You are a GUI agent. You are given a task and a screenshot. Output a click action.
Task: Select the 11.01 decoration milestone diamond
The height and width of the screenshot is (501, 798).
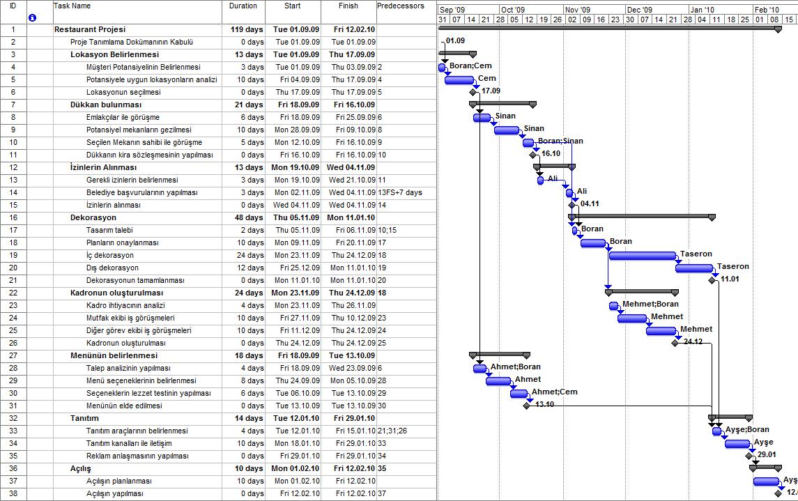[x=712, y=280]
